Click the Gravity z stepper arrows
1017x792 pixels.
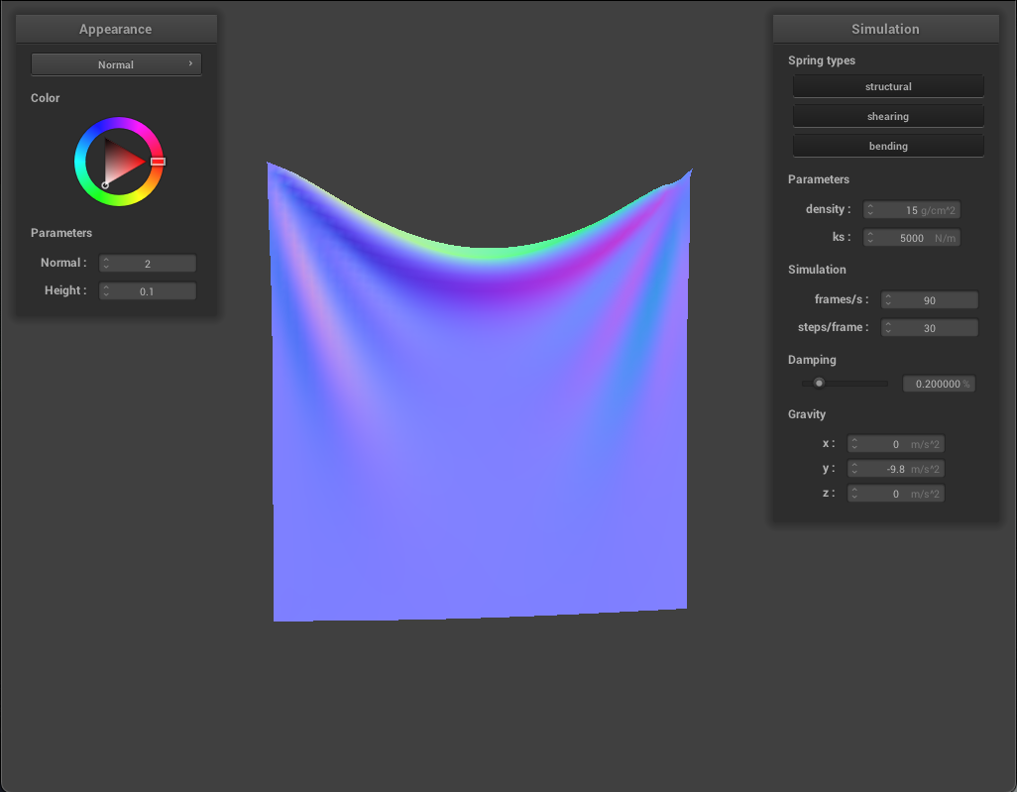tap(854, 494)
